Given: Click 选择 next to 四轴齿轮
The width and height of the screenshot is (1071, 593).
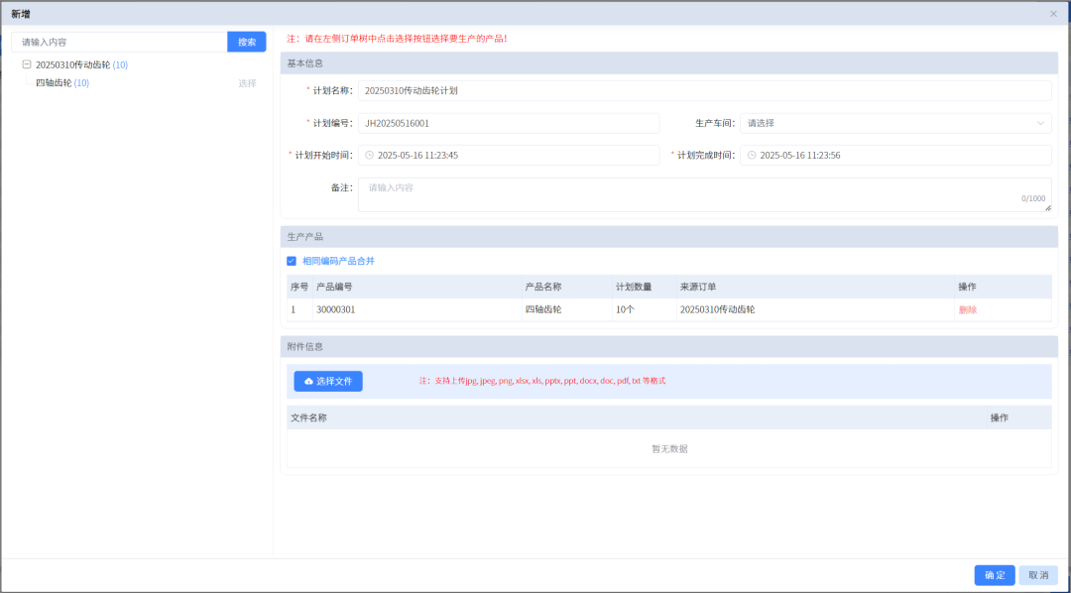Looking at the screenshot, I should coord(247,83).
